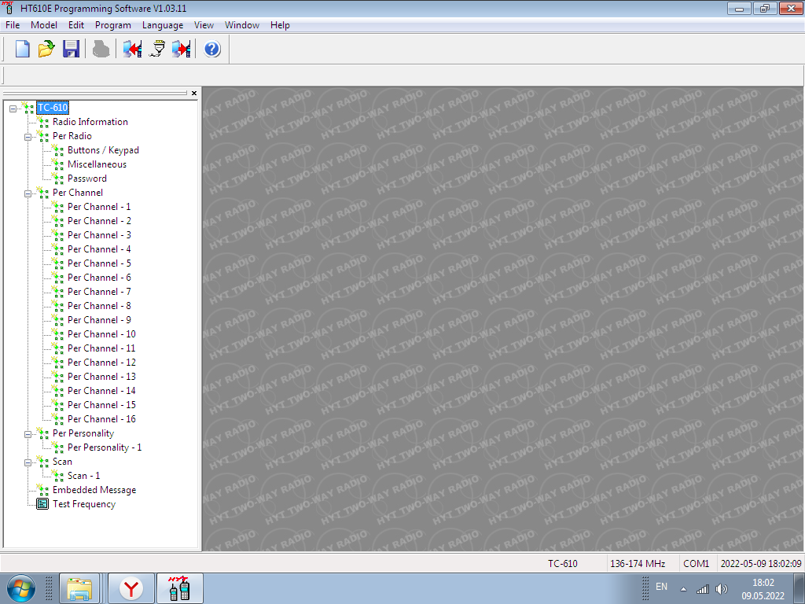Viewport: 805px width, 604px height.
Task: Select Per Channel - 11
Action: [101, 348]
